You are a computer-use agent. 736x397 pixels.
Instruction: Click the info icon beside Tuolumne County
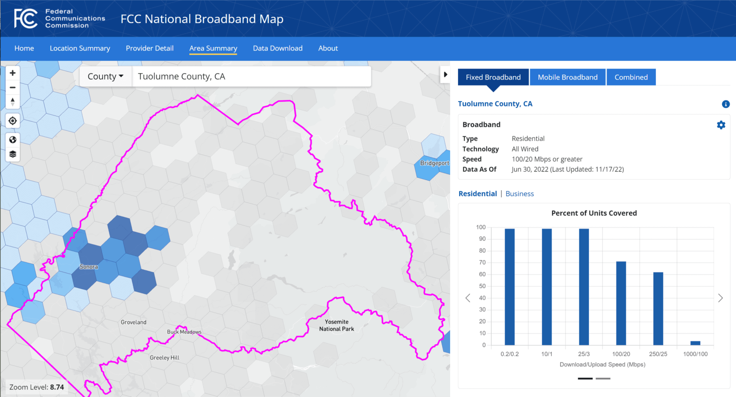pos(725,104)
